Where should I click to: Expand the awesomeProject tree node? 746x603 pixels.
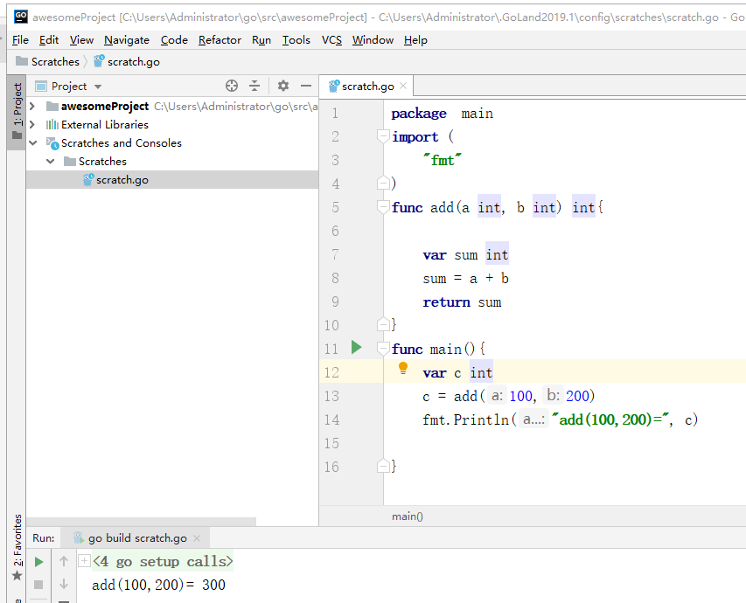[x=32, y=106]
